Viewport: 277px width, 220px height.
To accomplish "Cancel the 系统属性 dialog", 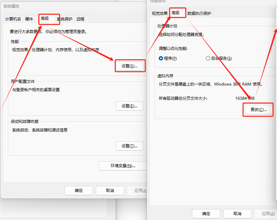I will tap(110, 191).
